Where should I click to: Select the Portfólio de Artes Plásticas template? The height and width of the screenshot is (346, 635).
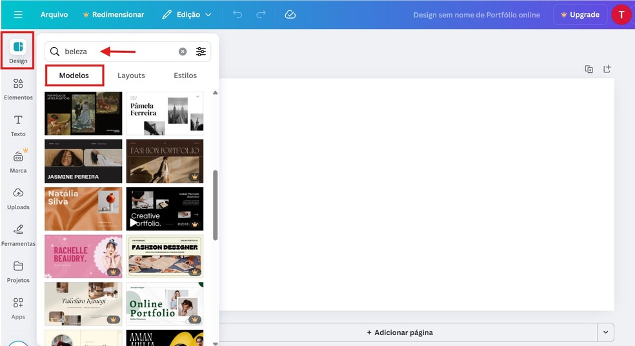coord(83,114)
